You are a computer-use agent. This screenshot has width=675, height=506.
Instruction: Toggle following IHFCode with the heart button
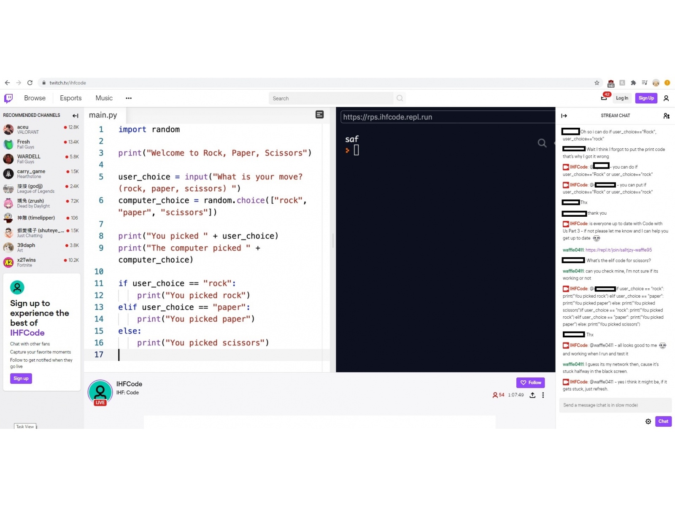pyautogui.click(x=530, y=382)
